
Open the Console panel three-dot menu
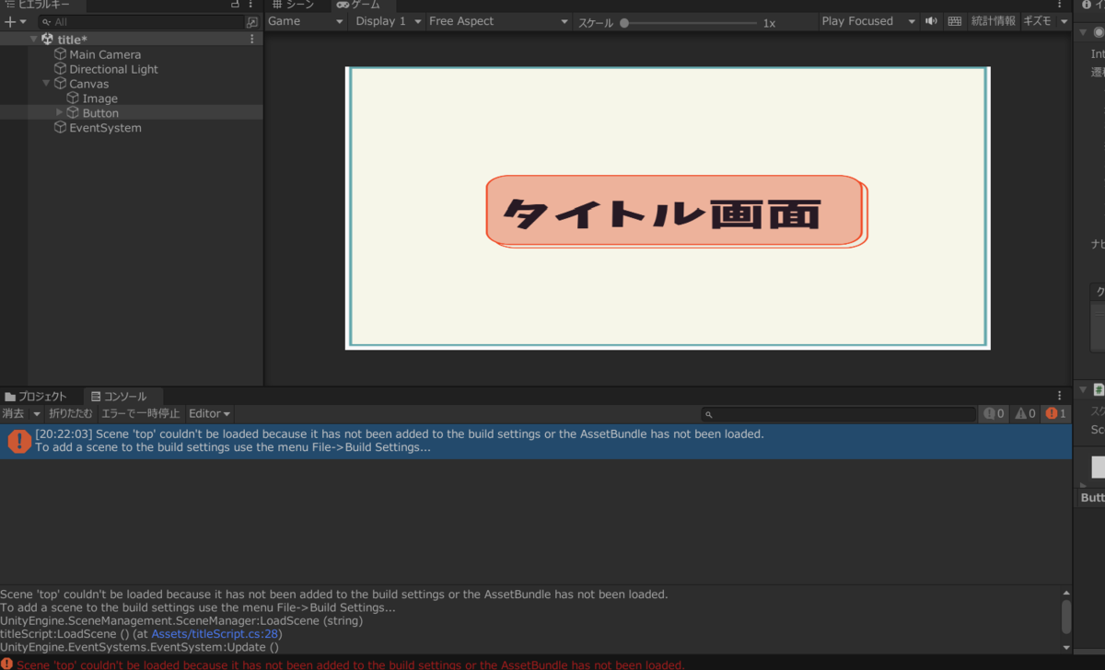pos(1059,396)
